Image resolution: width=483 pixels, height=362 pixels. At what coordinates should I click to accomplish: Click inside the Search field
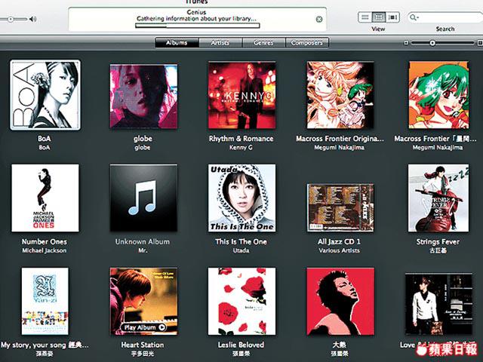coord(445,17)
